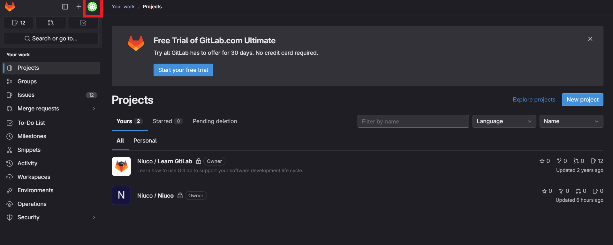This screenshot has height=245, width=613.
Task: Open the GitLab home logo
Action: coord(10,7)
